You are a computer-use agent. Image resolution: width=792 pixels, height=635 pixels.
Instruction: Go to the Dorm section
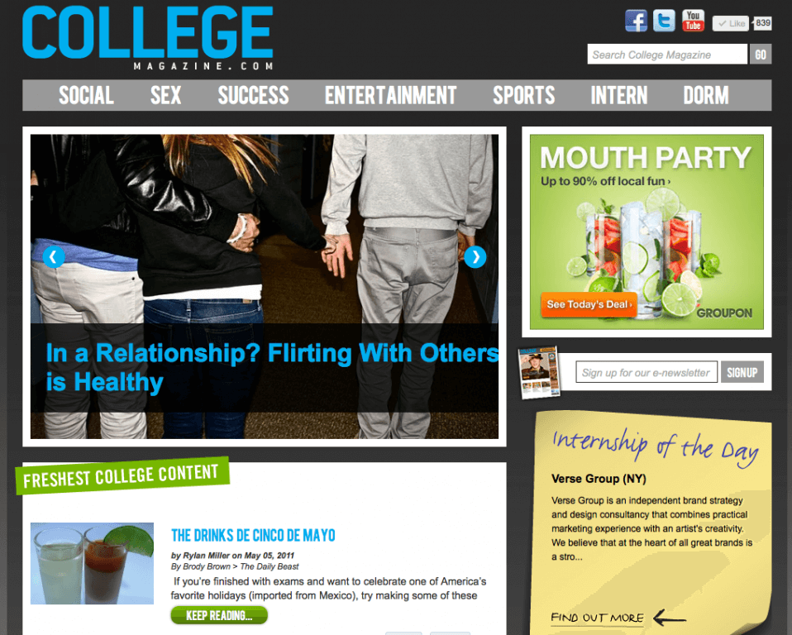pos(706,95)
